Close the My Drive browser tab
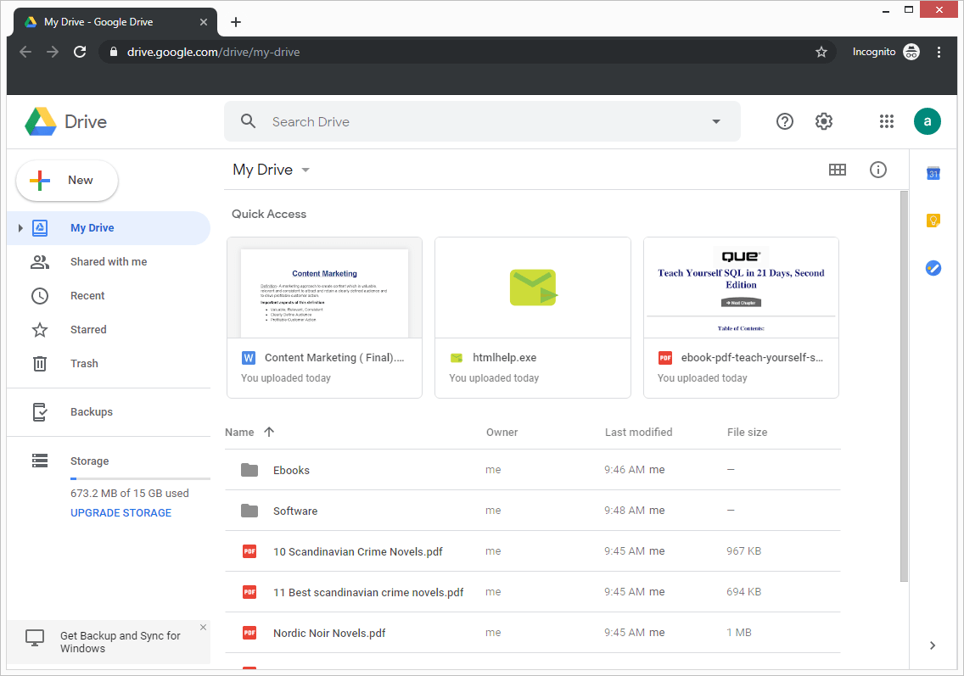This screenshot has width=964, height=676. [x=204, y=22]
